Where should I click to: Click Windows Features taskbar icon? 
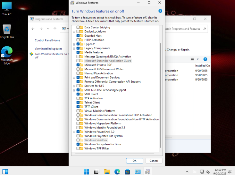pyautogui.click(x=148, y=172)
